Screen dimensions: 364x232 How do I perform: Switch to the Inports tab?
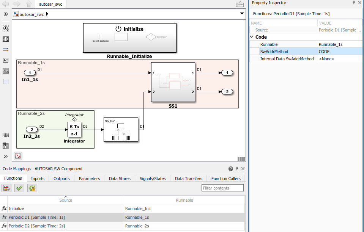pos(38,179)
